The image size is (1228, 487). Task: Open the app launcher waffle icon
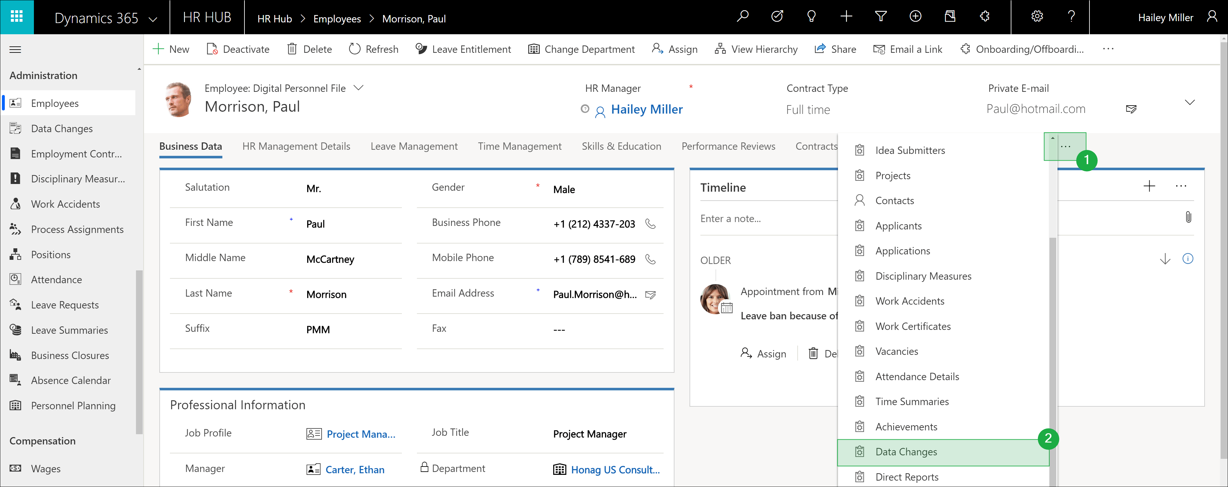pos(17,17)
